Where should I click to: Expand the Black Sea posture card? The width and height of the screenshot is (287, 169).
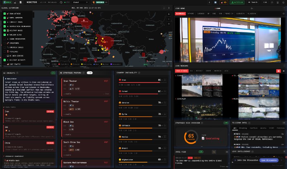[86, 128]
